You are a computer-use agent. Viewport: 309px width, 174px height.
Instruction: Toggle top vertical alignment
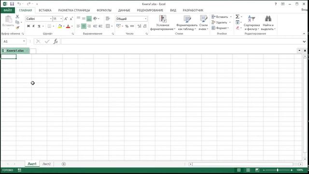[x=78, y=18]
